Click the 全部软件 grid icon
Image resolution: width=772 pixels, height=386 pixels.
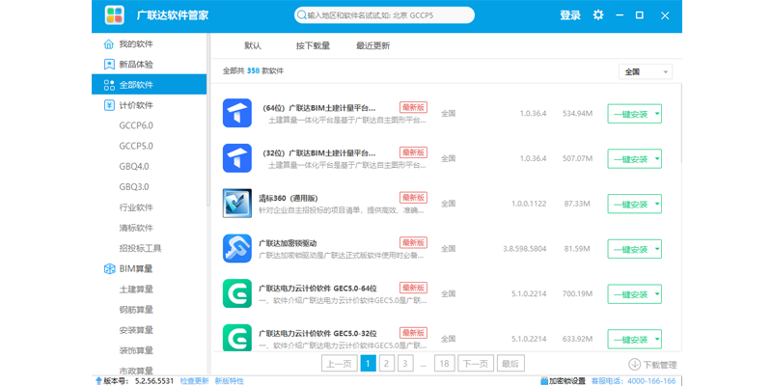point(109,85)
